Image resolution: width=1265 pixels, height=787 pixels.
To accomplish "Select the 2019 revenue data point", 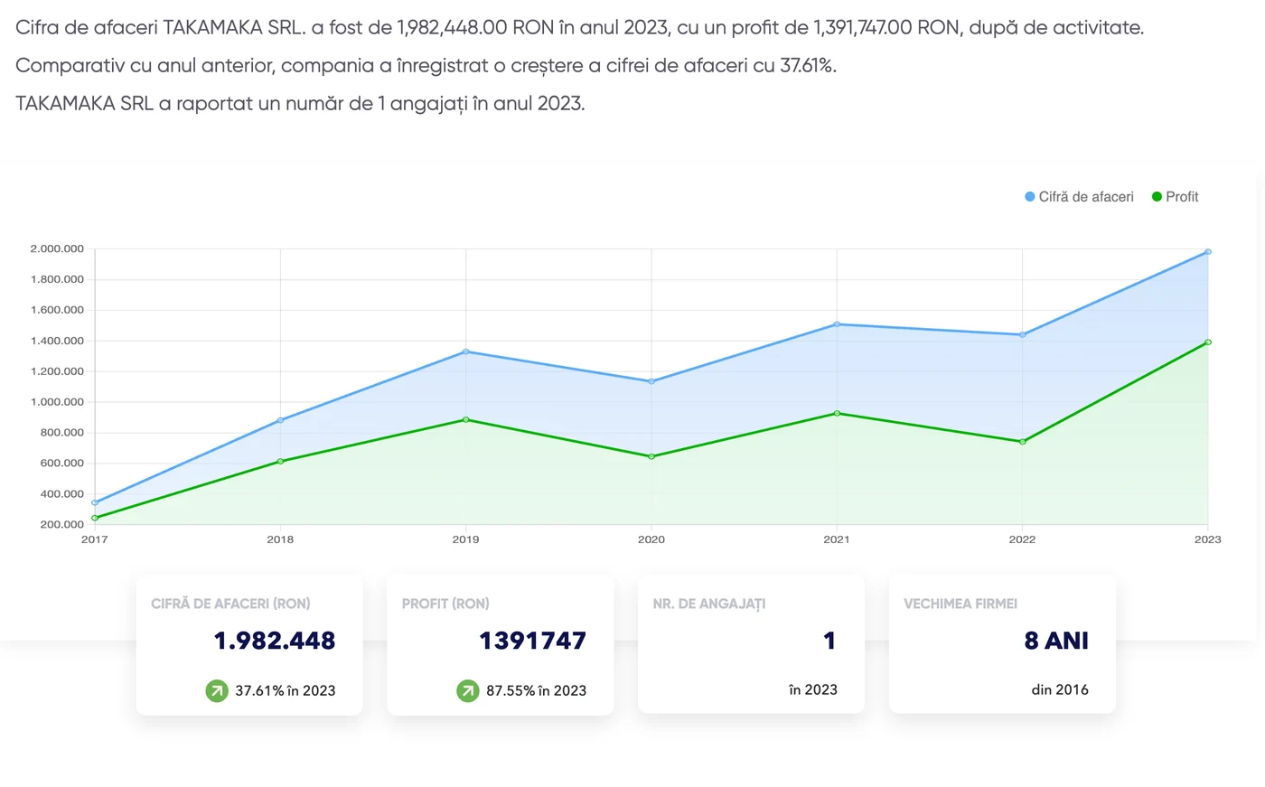I will pos(466,351).
